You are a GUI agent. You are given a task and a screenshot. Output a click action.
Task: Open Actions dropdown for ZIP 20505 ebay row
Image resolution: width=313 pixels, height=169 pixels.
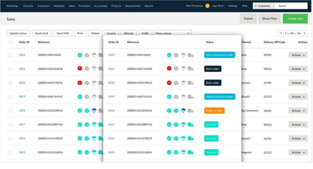click(x=298, y=55)
